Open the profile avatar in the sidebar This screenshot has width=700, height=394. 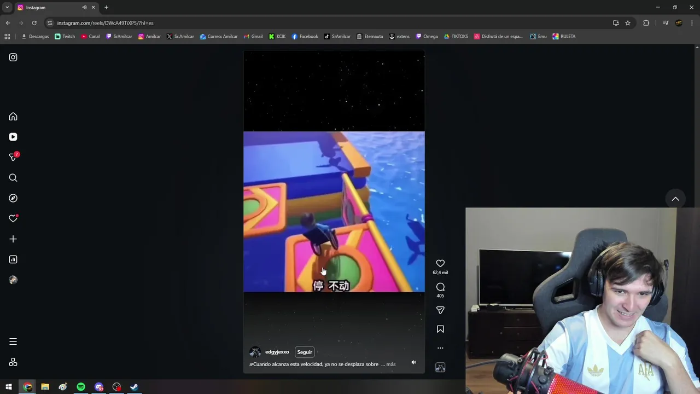pyautogui.click(x=13, y=280)
